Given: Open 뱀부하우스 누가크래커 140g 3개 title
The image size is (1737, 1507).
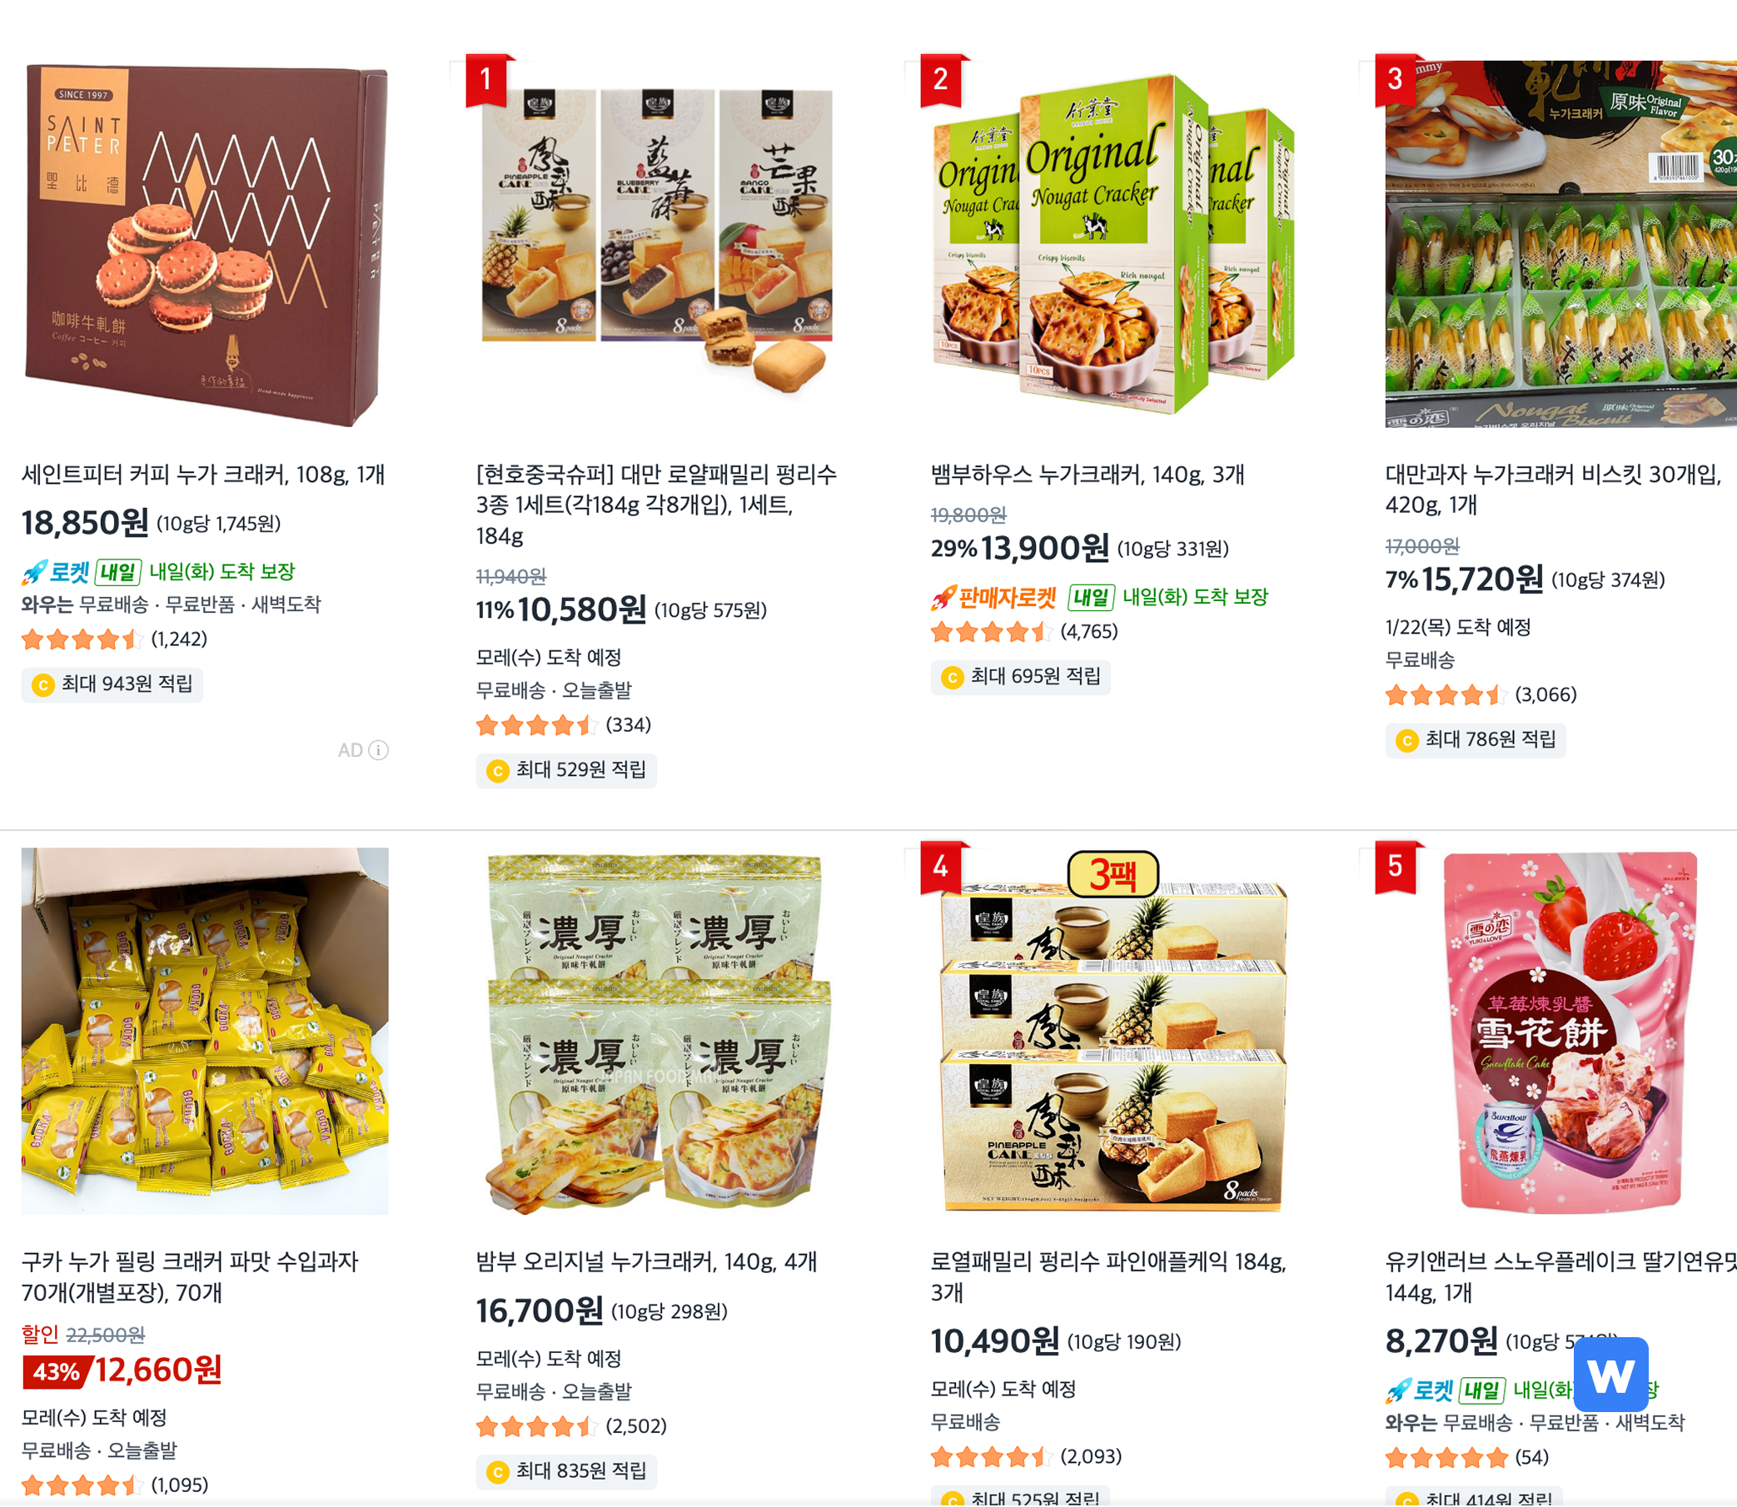Looking at the screenshot, I should click(x=1087, y=475).
